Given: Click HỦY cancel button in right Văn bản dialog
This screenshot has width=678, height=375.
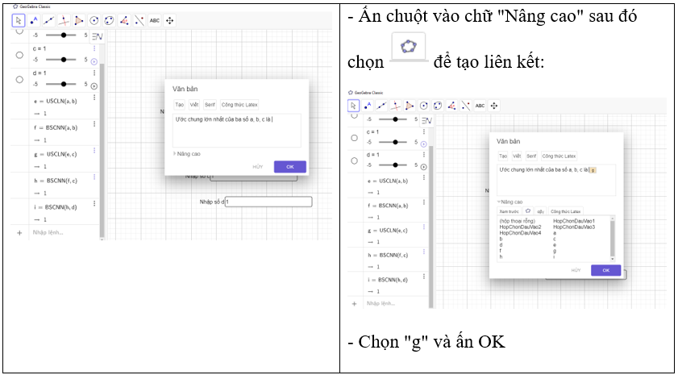Looking at the screenshot, I should click(576, 270).
